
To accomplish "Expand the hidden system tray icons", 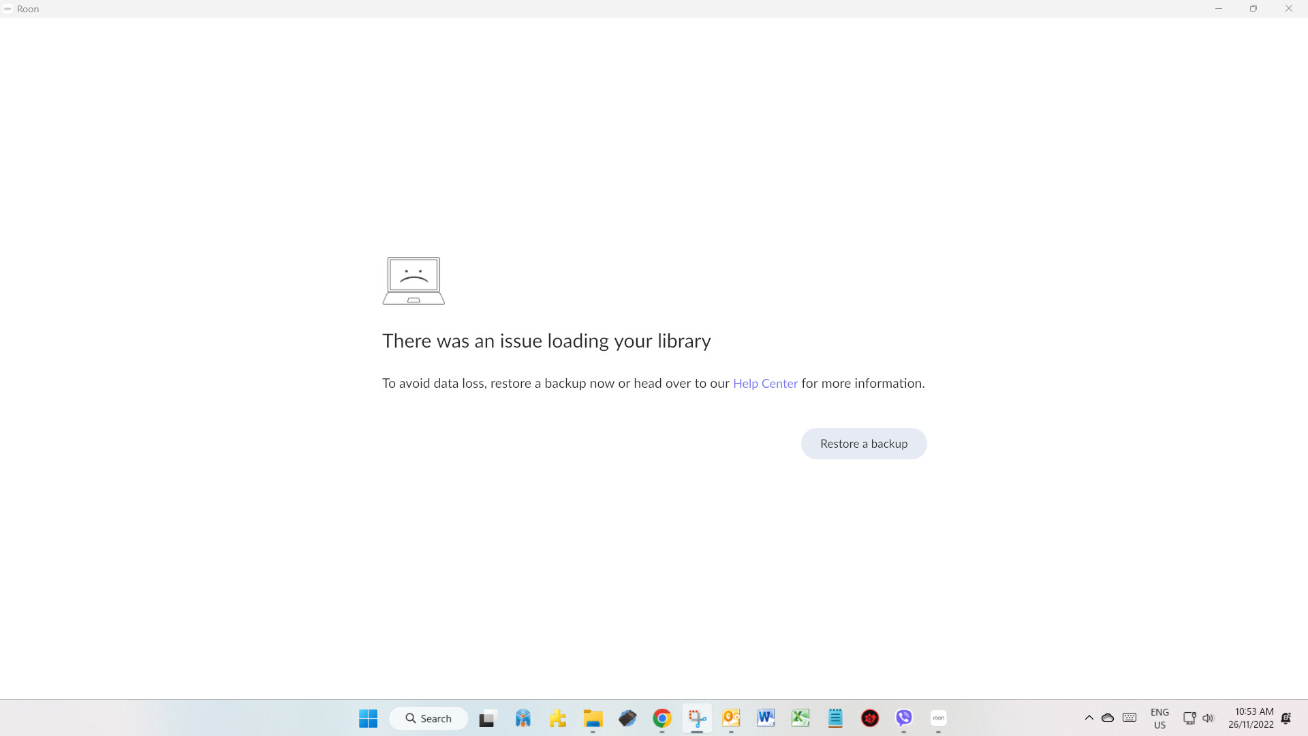I will point(1089,718).
